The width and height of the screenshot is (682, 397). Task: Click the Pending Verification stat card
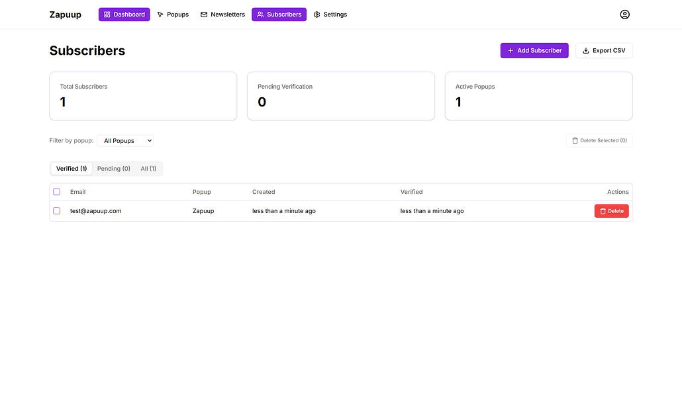[341, 96]
